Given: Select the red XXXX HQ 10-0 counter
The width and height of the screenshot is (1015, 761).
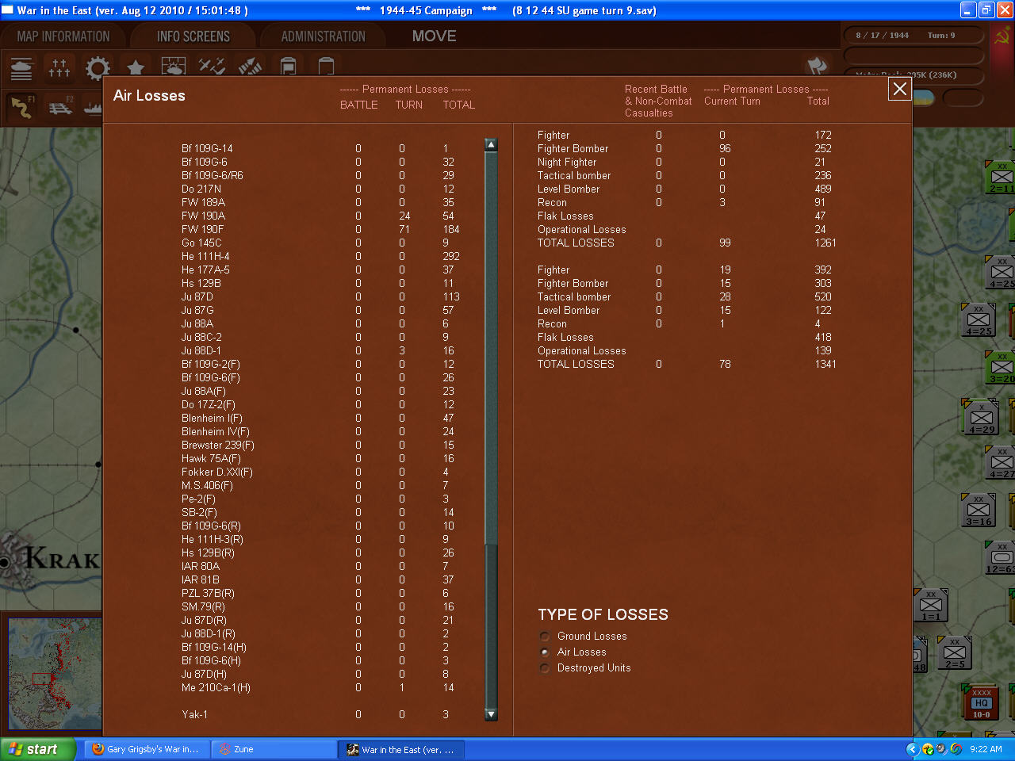Looking at the screenshot, I should pos(982,702).
